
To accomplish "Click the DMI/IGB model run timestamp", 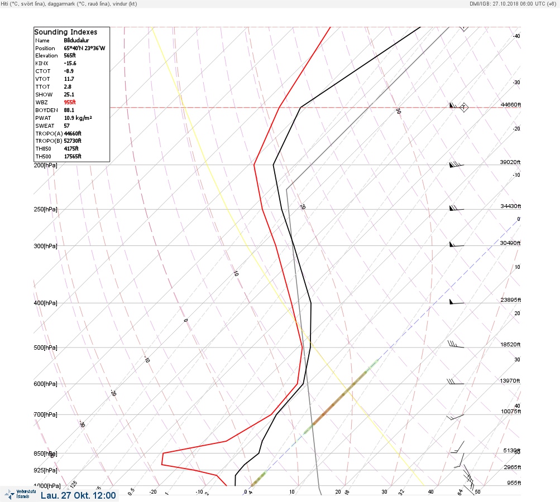I will tap(513, 4).
